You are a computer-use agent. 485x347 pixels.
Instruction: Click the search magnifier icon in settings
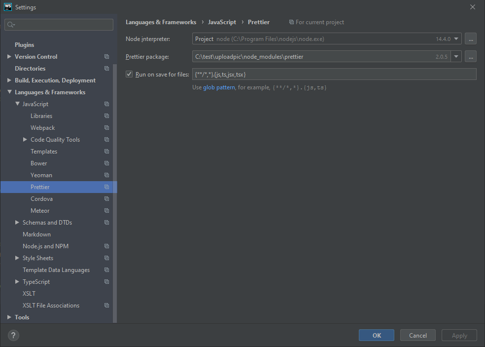[x=11, y=24]
